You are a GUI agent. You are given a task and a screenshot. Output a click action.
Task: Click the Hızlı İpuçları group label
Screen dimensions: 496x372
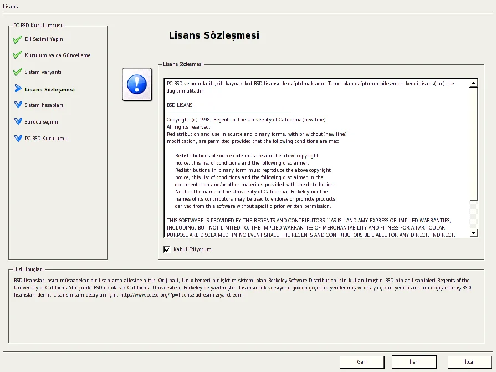pyautogui.click(x=28, y=269)
